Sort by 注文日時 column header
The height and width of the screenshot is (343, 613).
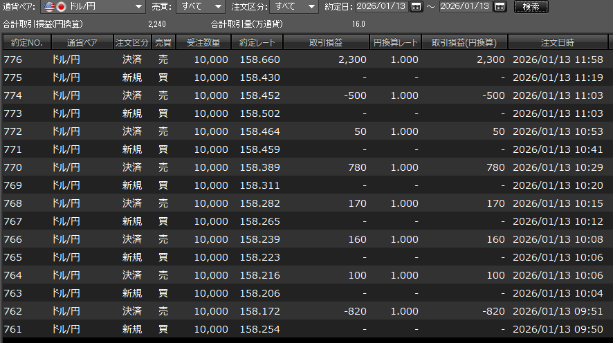(560, 42)
